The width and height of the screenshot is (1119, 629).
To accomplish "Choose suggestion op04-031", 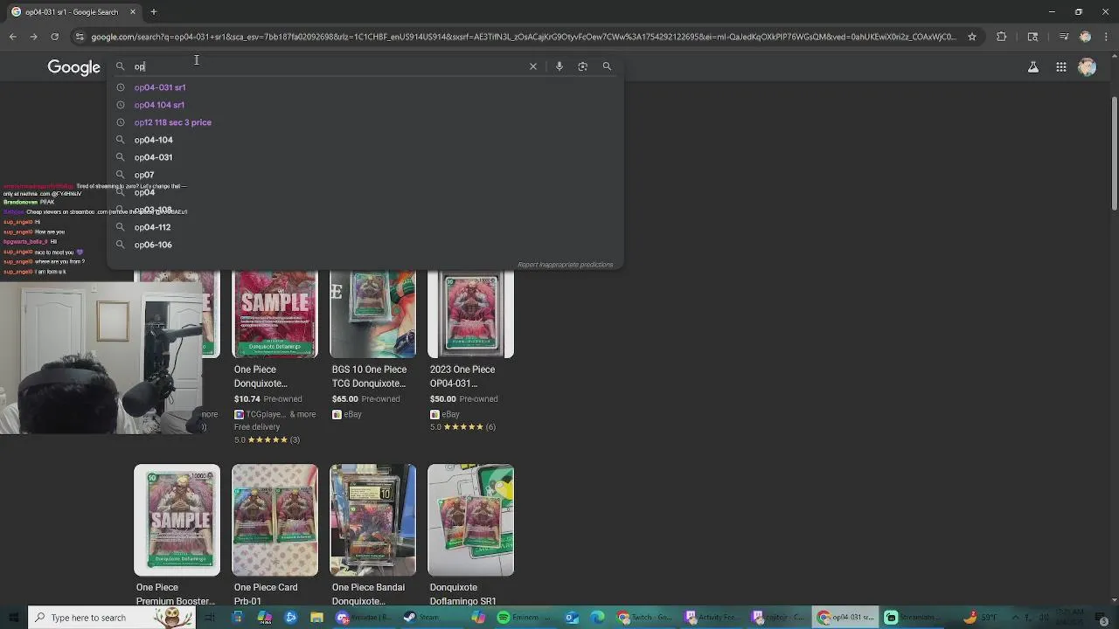I will click(154, 157).
